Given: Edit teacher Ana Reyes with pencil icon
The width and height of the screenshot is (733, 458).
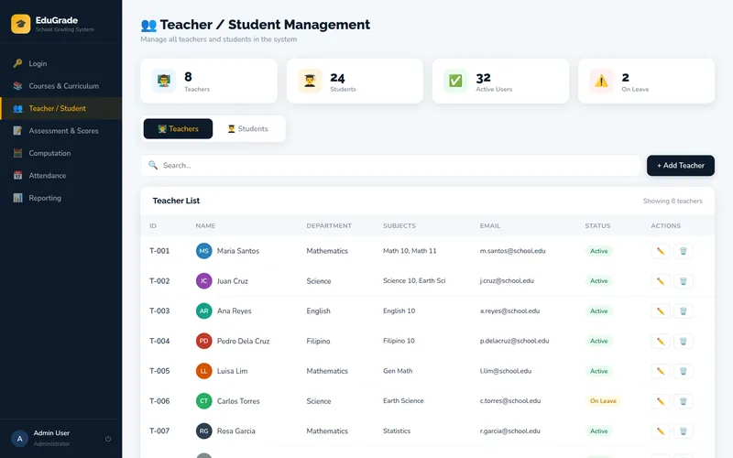Looking at the screenshot, I should pyautogui.click(x=660, y=311).
